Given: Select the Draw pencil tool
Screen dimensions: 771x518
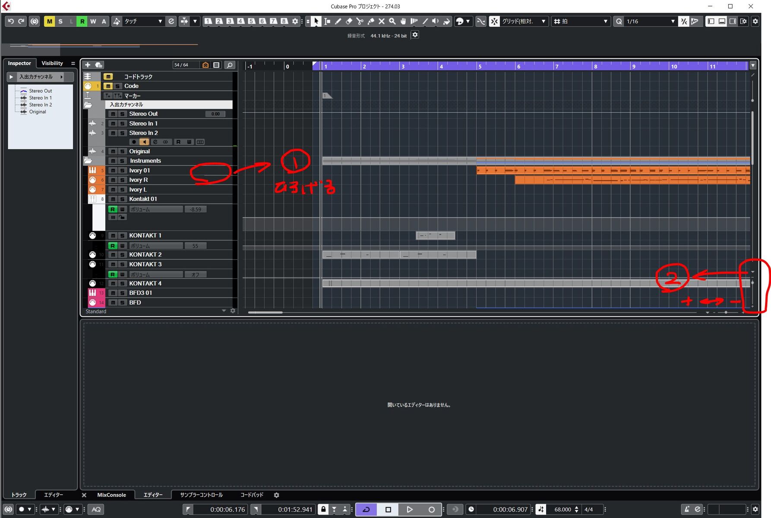Looking at the screenshot, I should pyautogui.click(x=338, y=21).
